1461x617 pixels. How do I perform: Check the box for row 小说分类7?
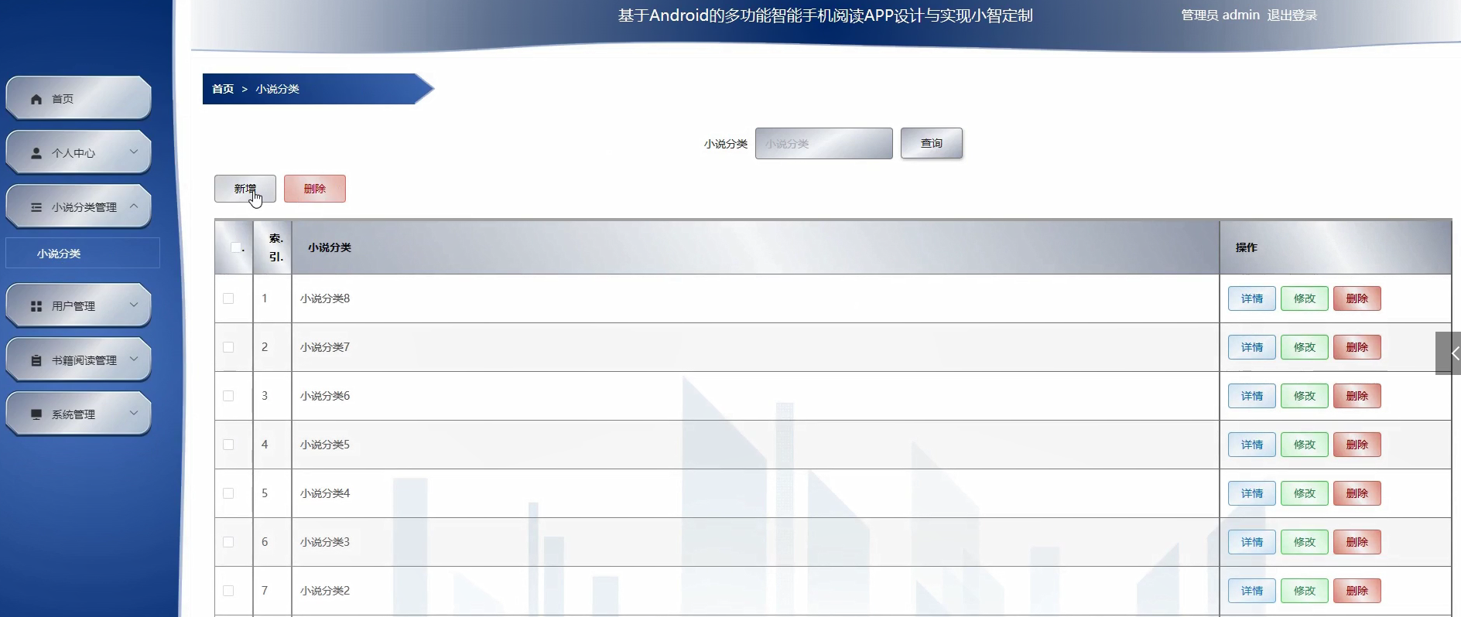point(228,347)
